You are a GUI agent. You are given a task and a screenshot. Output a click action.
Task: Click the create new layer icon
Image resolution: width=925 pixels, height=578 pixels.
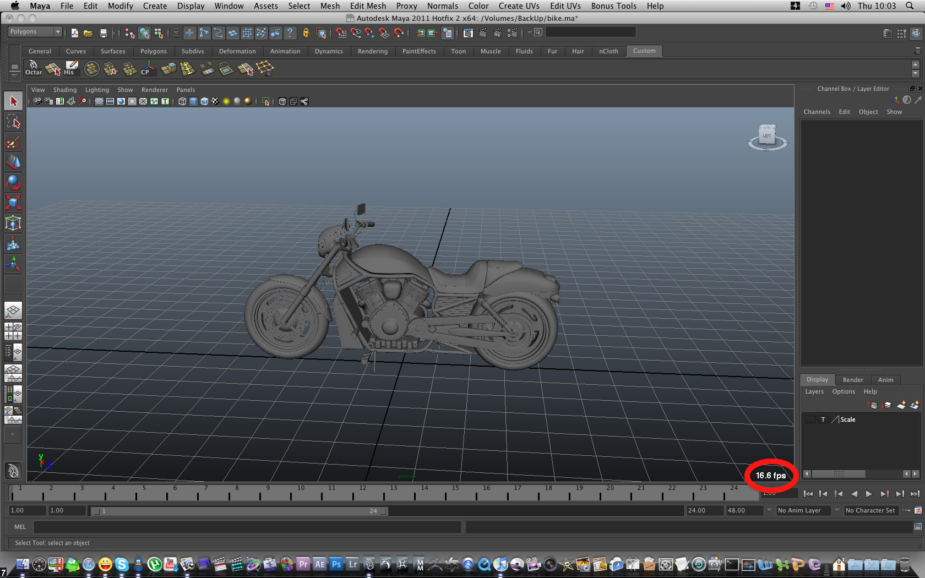click(901, 405)
